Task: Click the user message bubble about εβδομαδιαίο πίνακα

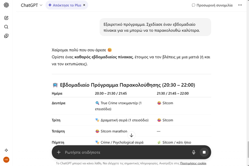Action: click(x=155, y=27)
